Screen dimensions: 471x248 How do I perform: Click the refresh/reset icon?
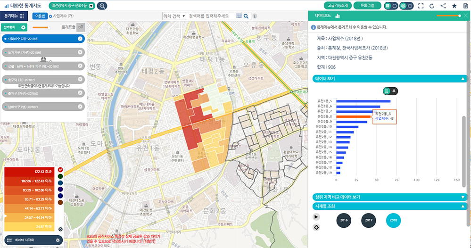pos(431,6)
